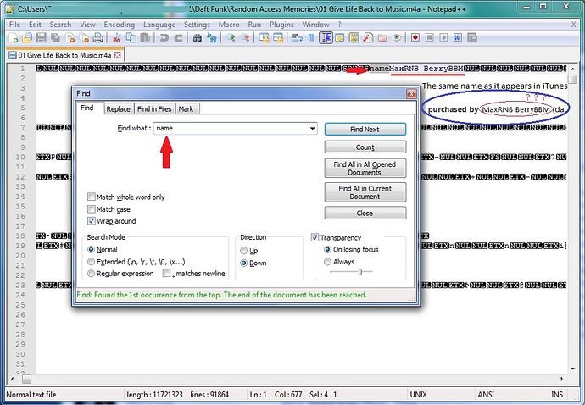Click the Save Recorded Macro icon
585x405 pixels.
[x=472, y=37]
